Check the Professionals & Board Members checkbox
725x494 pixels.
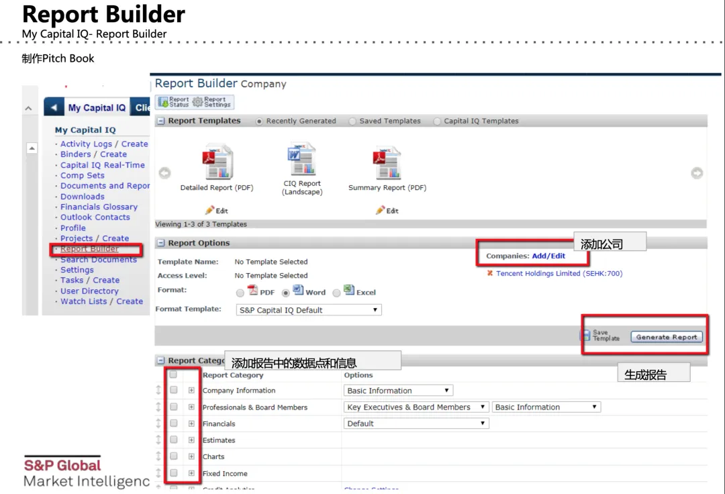click(174, 407)
